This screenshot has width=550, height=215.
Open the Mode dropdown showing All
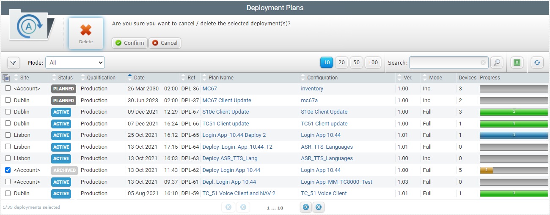point(75,63)
